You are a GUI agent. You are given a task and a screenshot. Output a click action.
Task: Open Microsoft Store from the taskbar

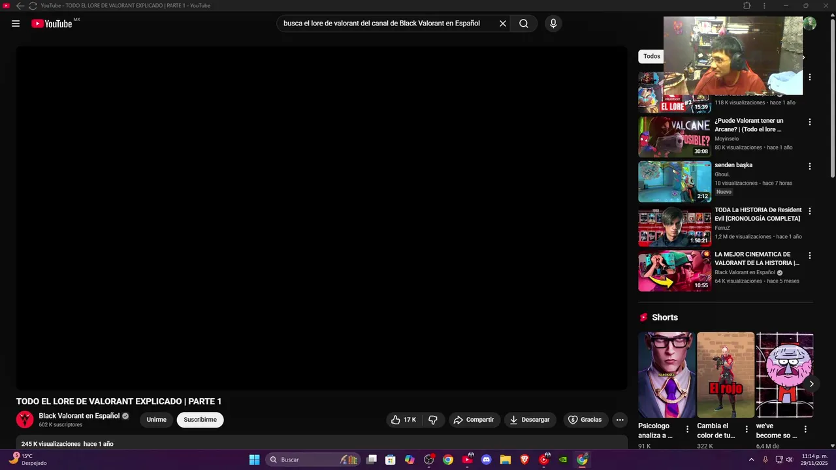[391, 460]
